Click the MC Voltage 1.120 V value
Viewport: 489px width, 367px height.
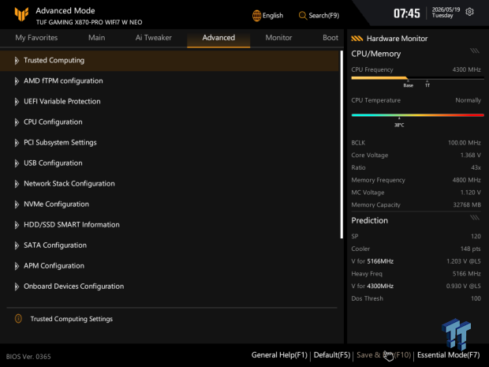click(470, 193)
